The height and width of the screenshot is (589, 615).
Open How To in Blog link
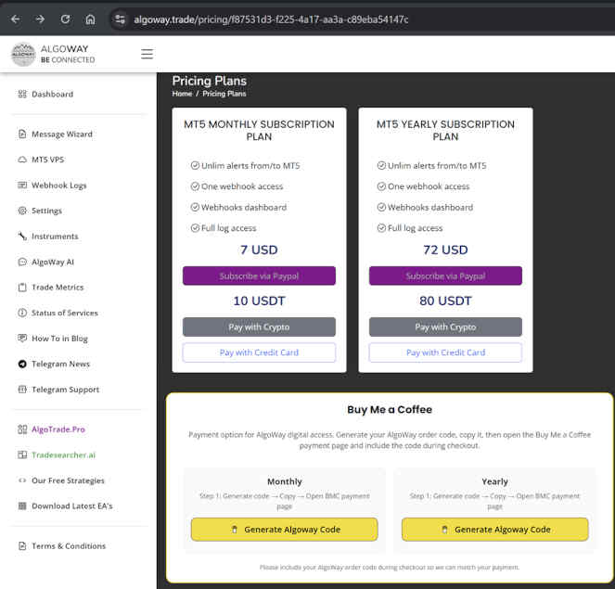pos(59,339)
